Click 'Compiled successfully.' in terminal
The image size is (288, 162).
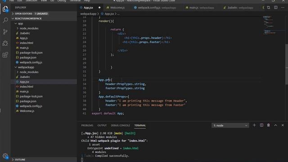[x=112, y=156]
